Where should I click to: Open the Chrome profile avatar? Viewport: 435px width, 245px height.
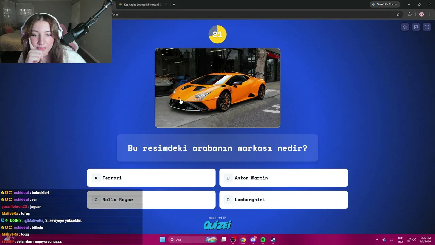point(422,14)
